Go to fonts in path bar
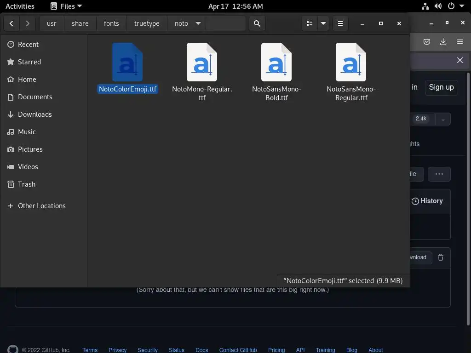471x353 pixels. pos(111,23)
